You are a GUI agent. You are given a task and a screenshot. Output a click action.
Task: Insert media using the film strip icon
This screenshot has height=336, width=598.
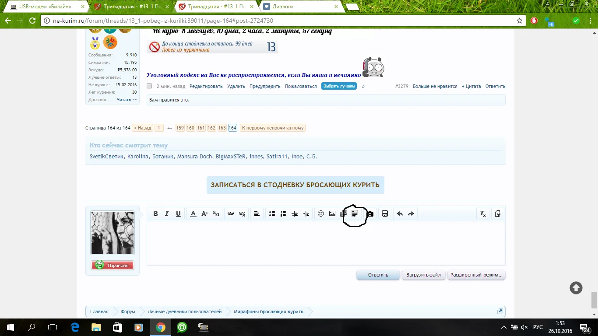tap(344, 213)
